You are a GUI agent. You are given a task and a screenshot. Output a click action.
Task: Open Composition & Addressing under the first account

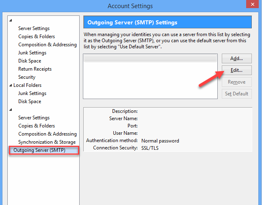[x=47, y=45]
